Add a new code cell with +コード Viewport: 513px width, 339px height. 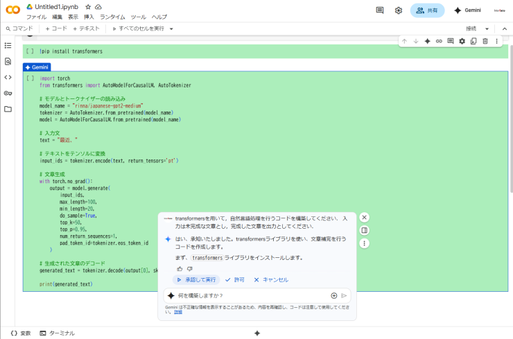pos(56,29)
